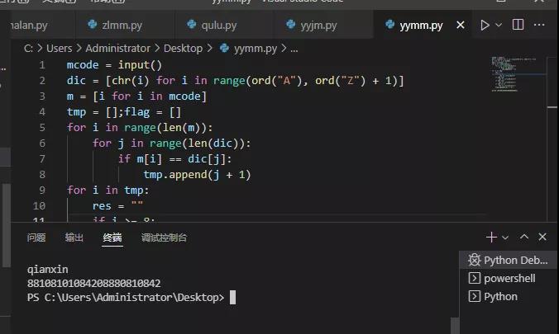Click the "for i in tmp:" code line
This screenshot has width=559, height=334.
coord(107,191)
